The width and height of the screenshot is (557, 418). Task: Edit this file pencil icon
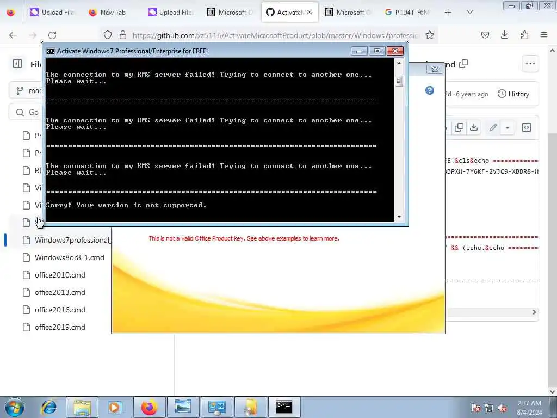(493, 127)
